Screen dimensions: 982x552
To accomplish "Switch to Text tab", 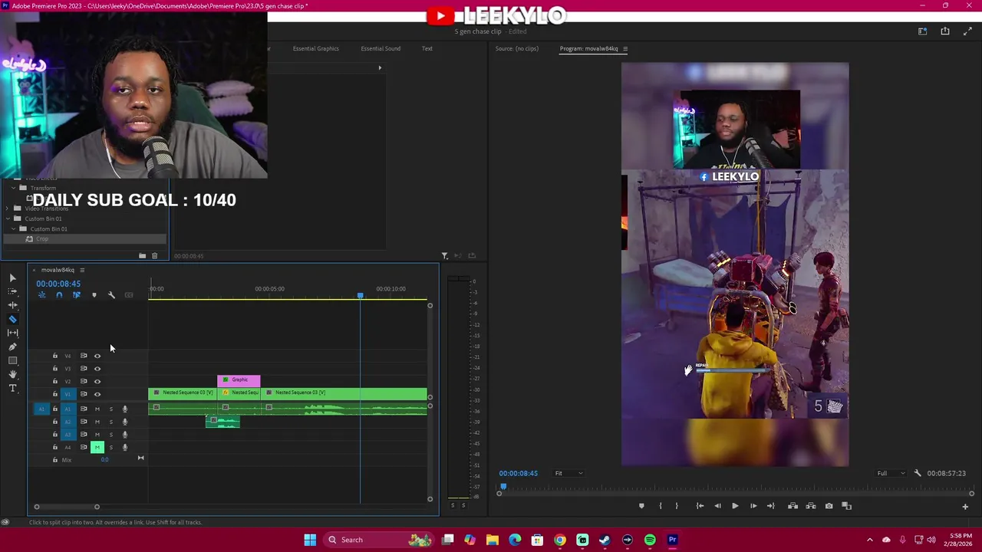I will click(427, 48).
